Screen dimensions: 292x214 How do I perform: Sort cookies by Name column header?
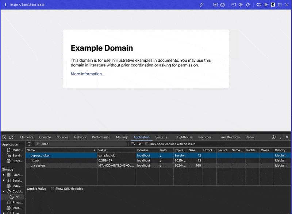tap(61, 150)
